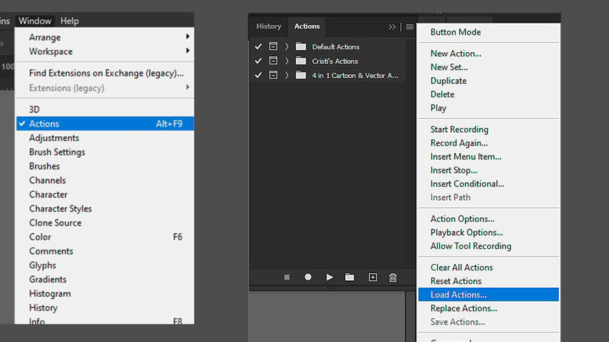Switch to the History tab
Viewport: 609px width, 342px height.
pos(269,26)
